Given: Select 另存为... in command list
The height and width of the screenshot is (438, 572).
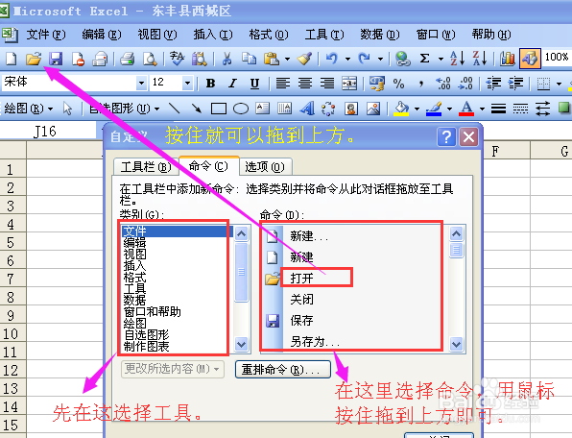Looking at the screenshot, I should [x=315, y=342].
